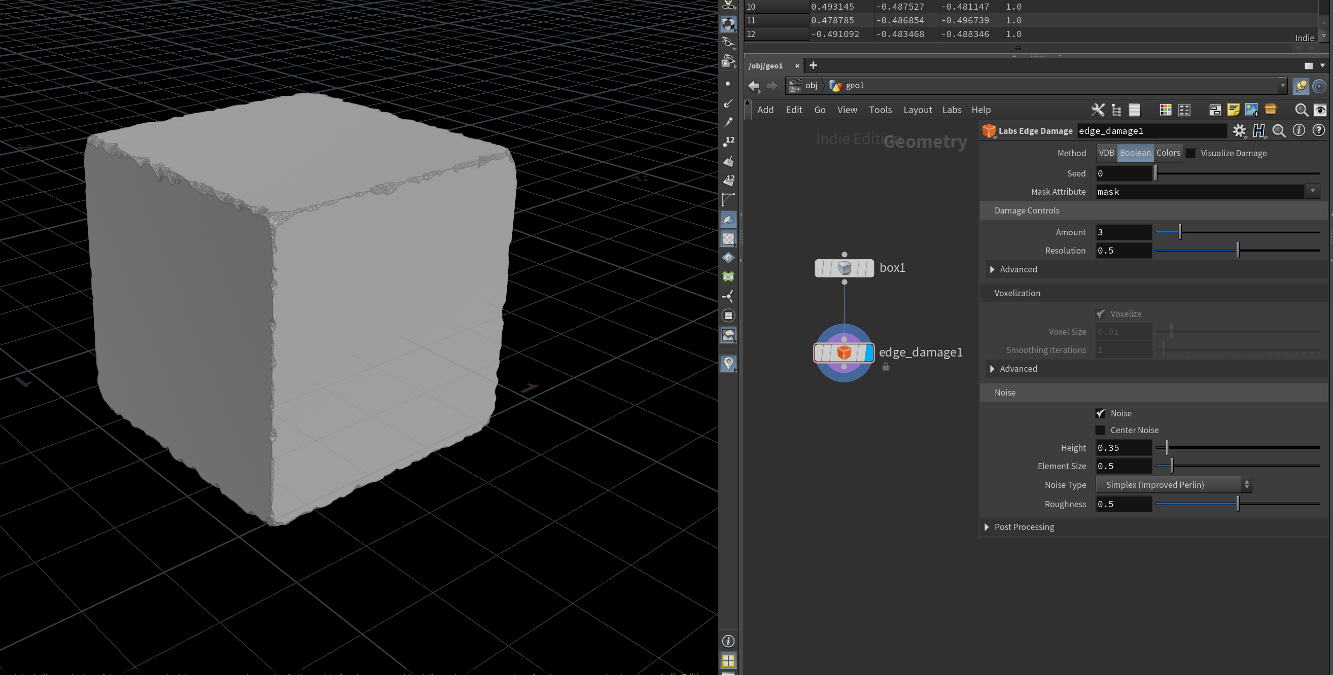
Task: Open the network editor tools wrench icon
Action: click(x=1097, y=110)
